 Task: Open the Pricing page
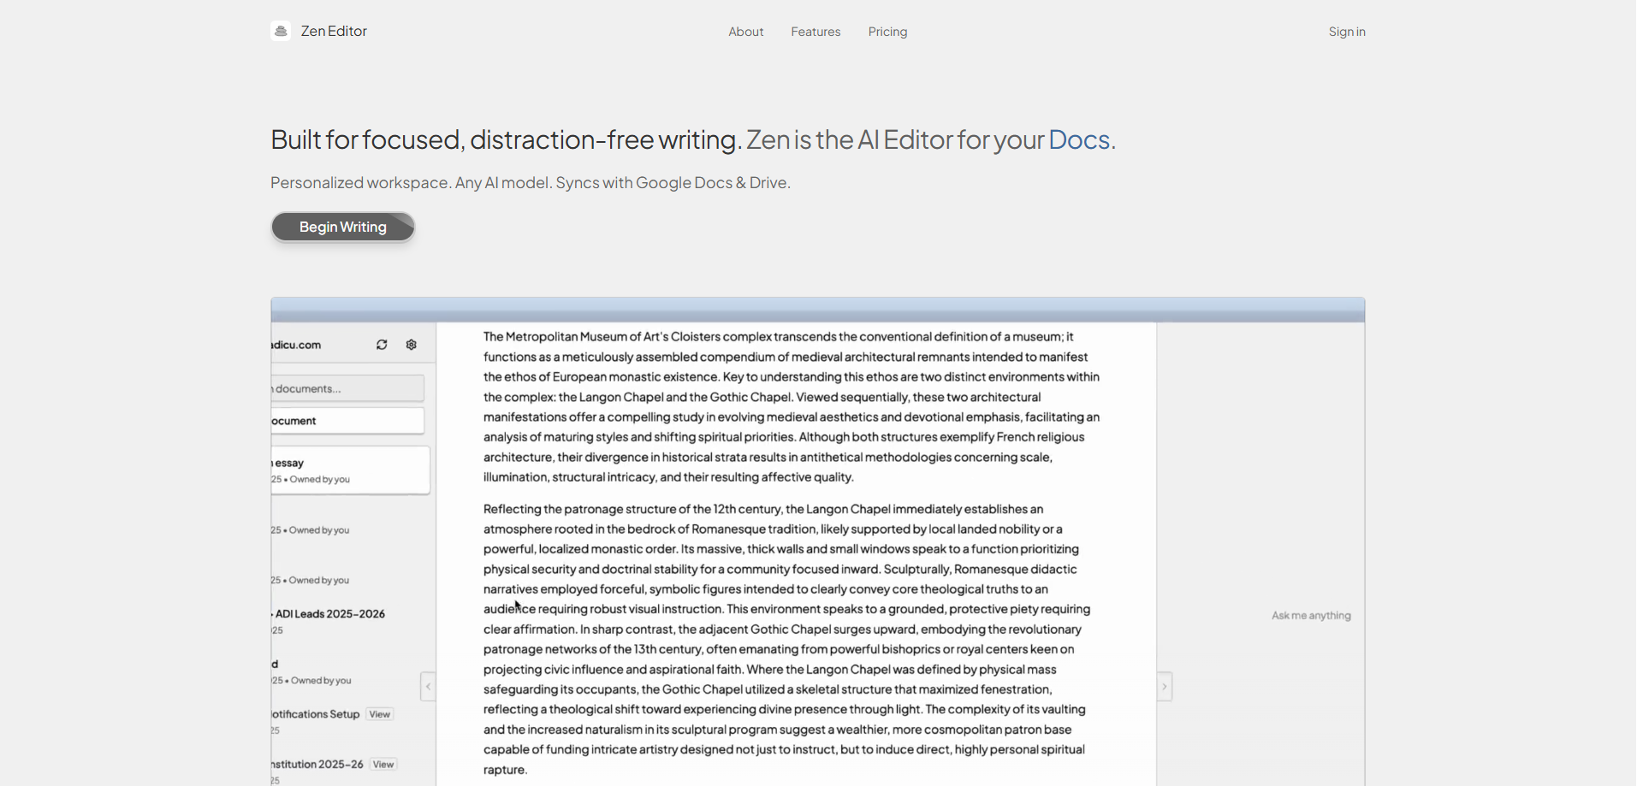tap(887, 32)
